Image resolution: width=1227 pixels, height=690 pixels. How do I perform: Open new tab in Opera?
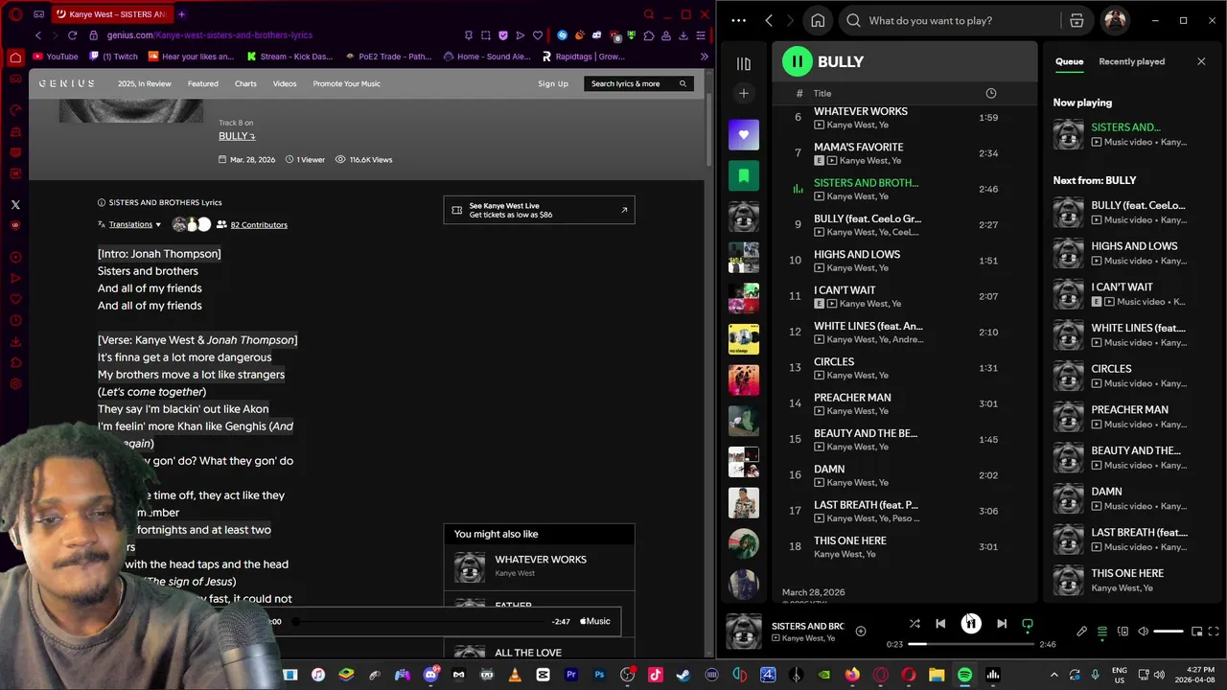pyautogui.click(x=181, y=14)
